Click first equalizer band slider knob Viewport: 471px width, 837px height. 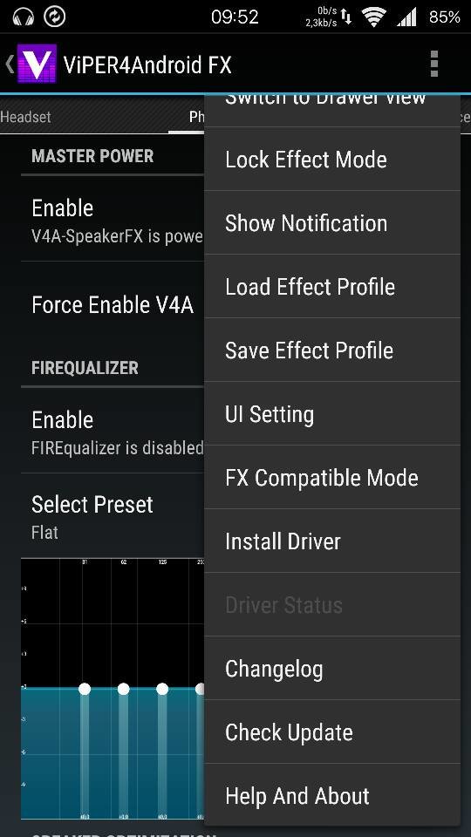point(85,689)
